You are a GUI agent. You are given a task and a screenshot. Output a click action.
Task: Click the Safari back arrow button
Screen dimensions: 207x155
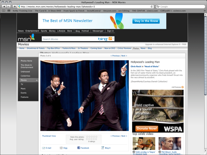coord(4,6)
